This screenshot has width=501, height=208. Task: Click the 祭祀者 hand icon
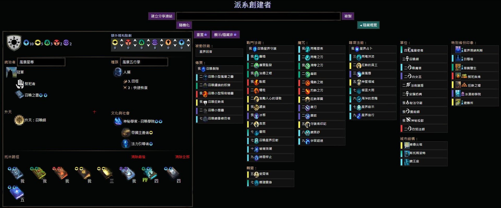20,84
